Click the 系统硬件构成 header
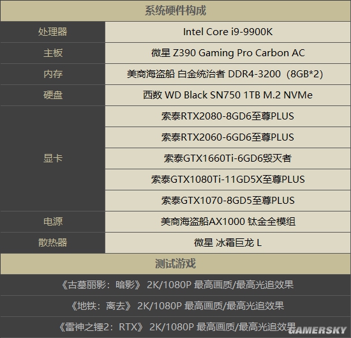Screen dimensions: 351x338 [175, 11]
